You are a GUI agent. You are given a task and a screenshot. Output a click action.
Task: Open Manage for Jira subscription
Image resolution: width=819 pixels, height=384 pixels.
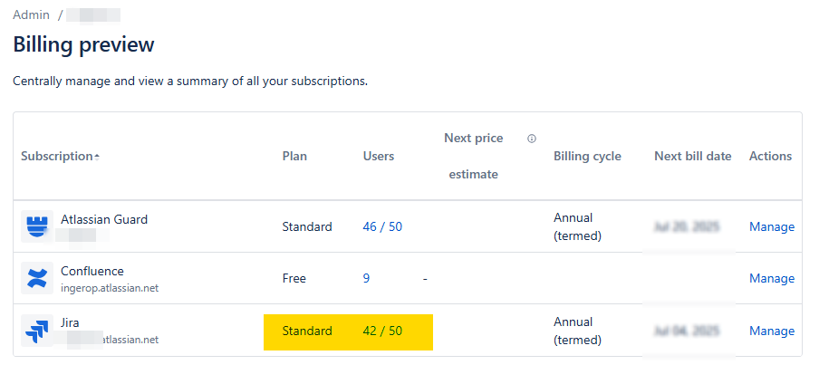(771, 331)
